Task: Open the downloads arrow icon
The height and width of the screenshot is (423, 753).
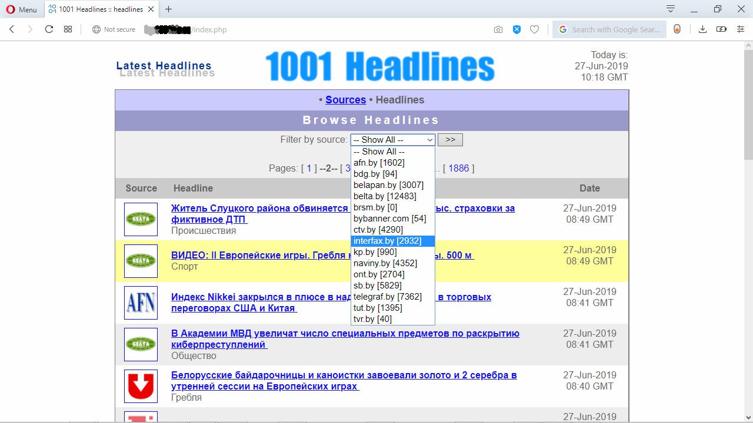Action: coord(702,29)
